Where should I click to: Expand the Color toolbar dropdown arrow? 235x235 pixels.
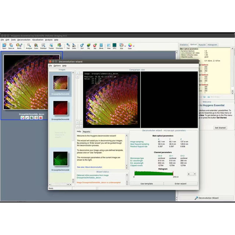(x=134, y=46)
